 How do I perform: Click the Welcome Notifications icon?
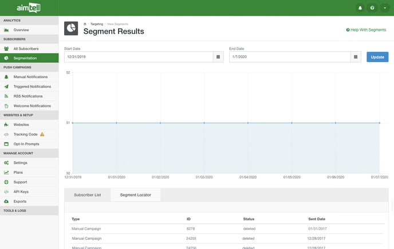6,106
